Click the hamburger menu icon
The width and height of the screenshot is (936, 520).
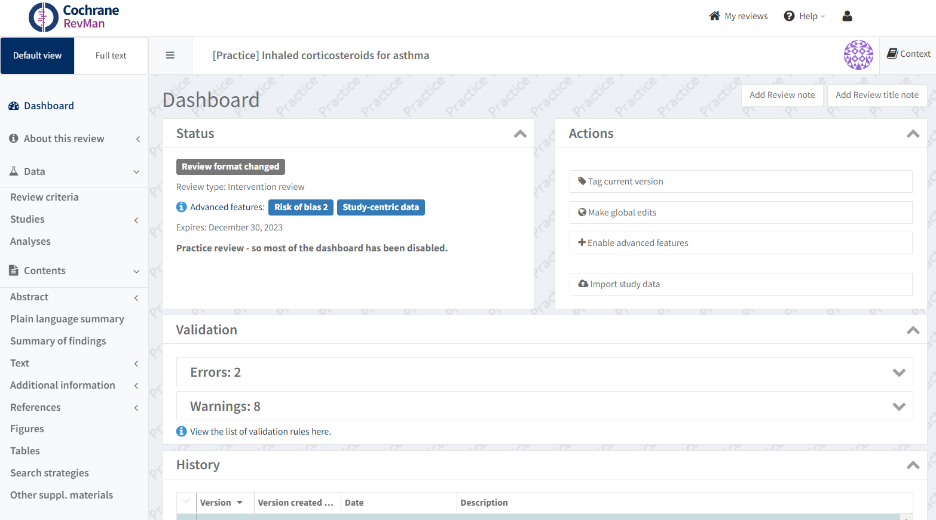point(170,56)
